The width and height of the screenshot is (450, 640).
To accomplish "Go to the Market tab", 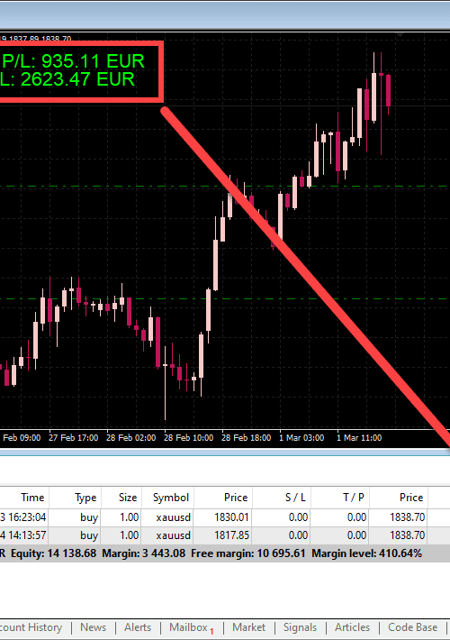I will click(x=248, y=627).
